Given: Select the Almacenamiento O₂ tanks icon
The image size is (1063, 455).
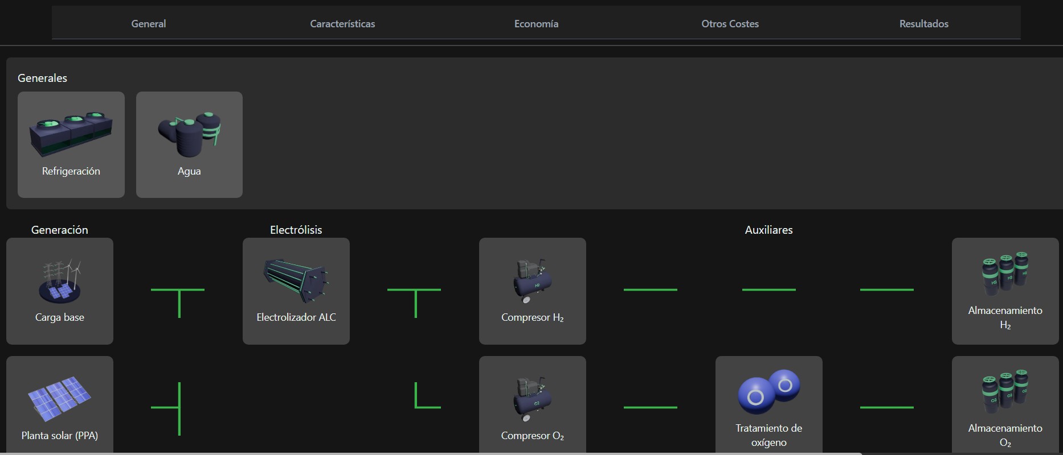Looking at the screenshot, I should (x=1005, y=391).
